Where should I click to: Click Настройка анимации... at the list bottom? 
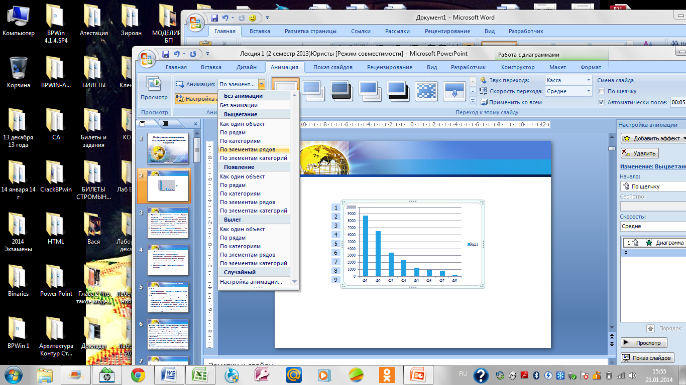(255, 282)
